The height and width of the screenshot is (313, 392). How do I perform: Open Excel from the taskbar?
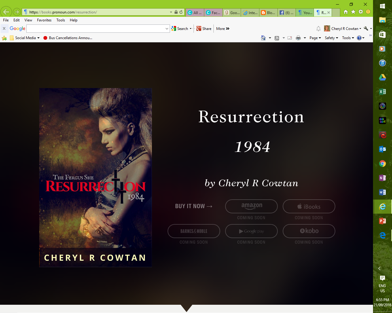click(383, 92)
